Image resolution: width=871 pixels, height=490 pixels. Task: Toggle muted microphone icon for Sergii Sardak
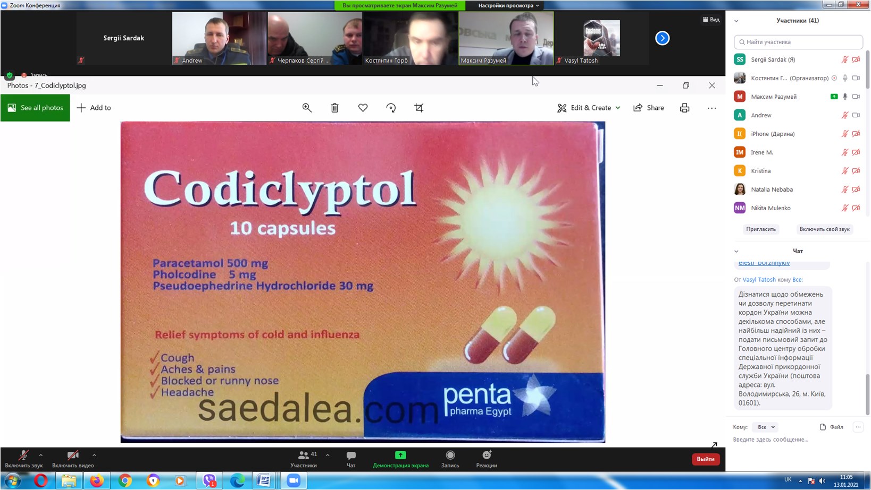[x=845, y=59]
